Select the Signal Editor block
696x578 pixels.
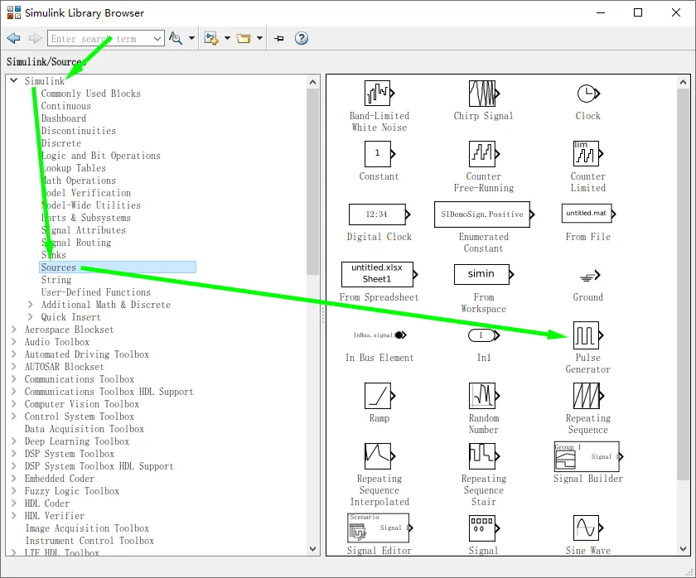379,527
